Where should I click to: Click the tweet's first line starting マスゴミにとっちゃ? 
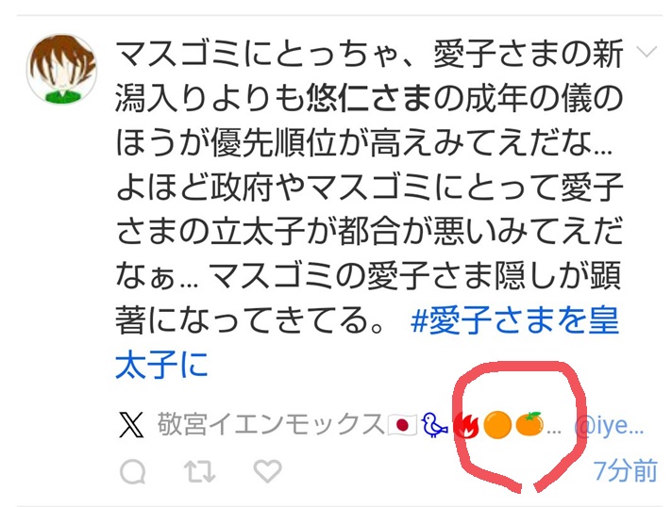click(x=369, y=55)
